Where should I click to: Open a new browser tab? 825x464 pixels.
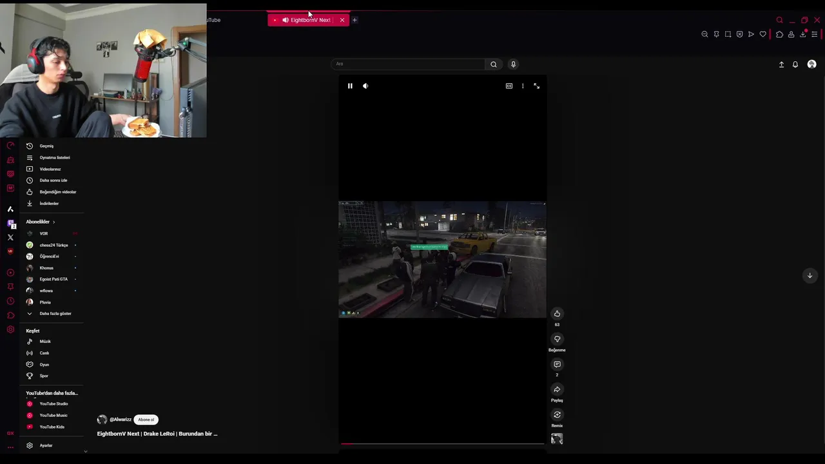(x=354, y=20)
